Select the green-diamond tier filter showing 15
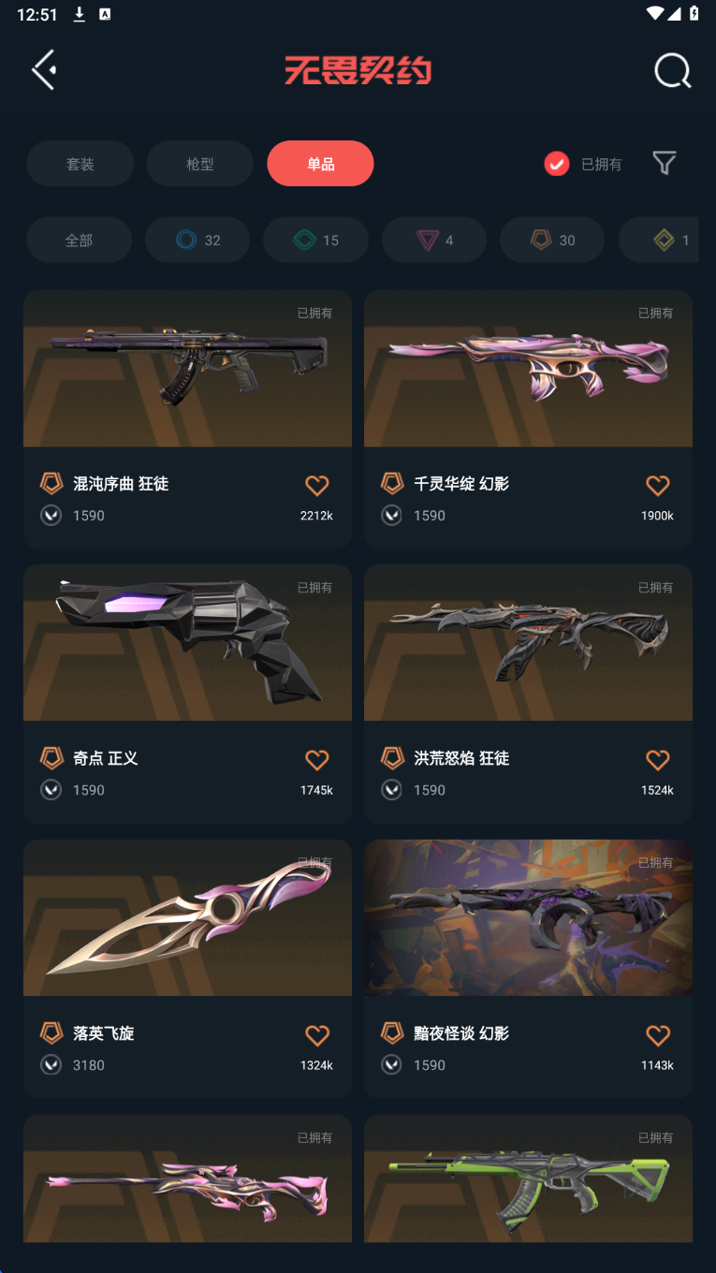 [316, 240]
